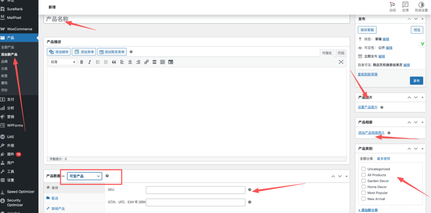Center-align text in the editor

click(x=130, y=62)
